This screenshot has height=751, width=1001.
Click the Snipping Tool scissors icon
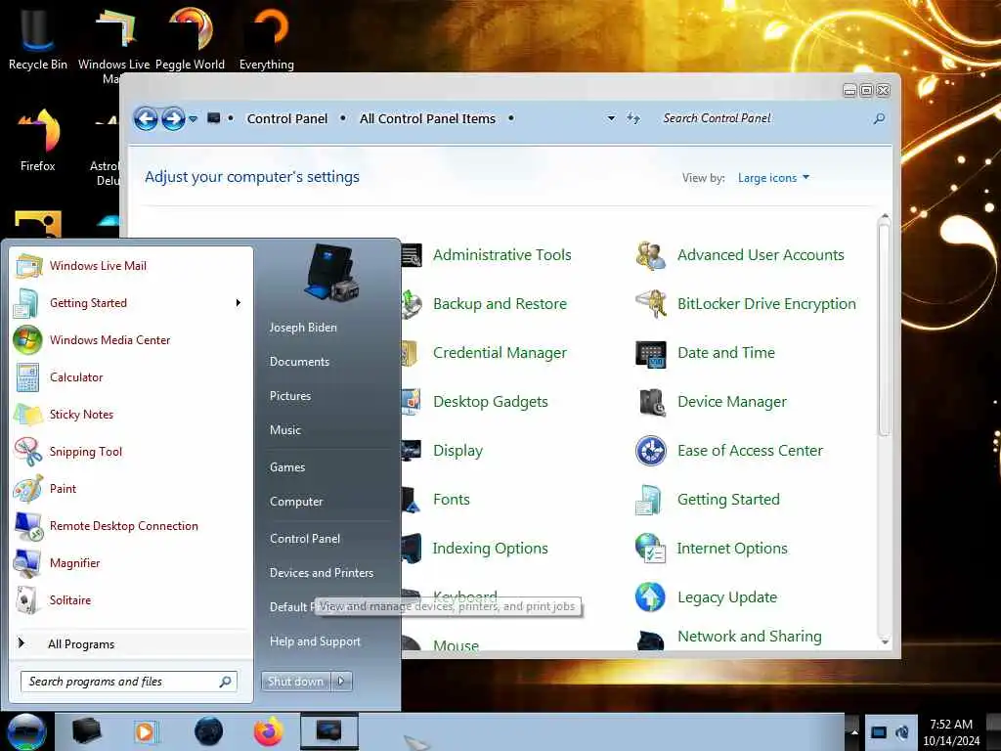coord(28,452)
